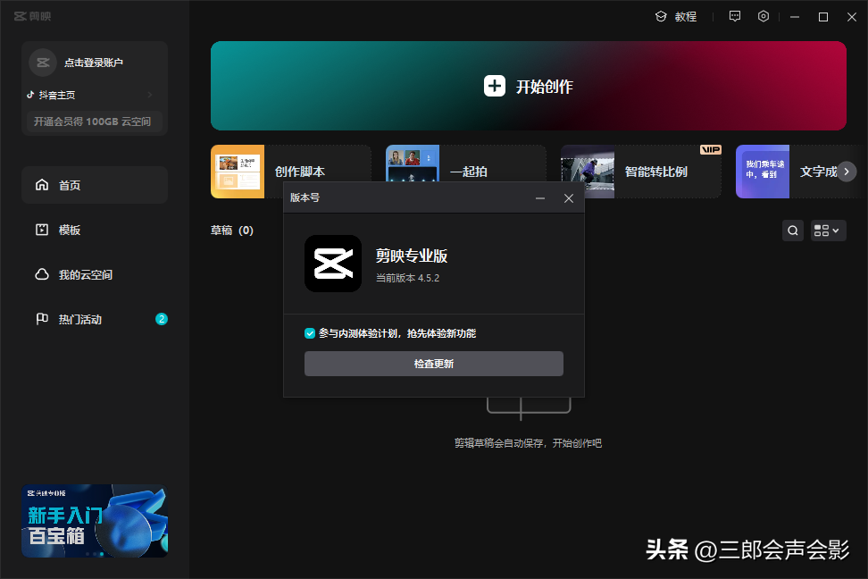Open the 新手入门百宝箱 banner
Screen dimensions: 868x579
coord(95,521)
